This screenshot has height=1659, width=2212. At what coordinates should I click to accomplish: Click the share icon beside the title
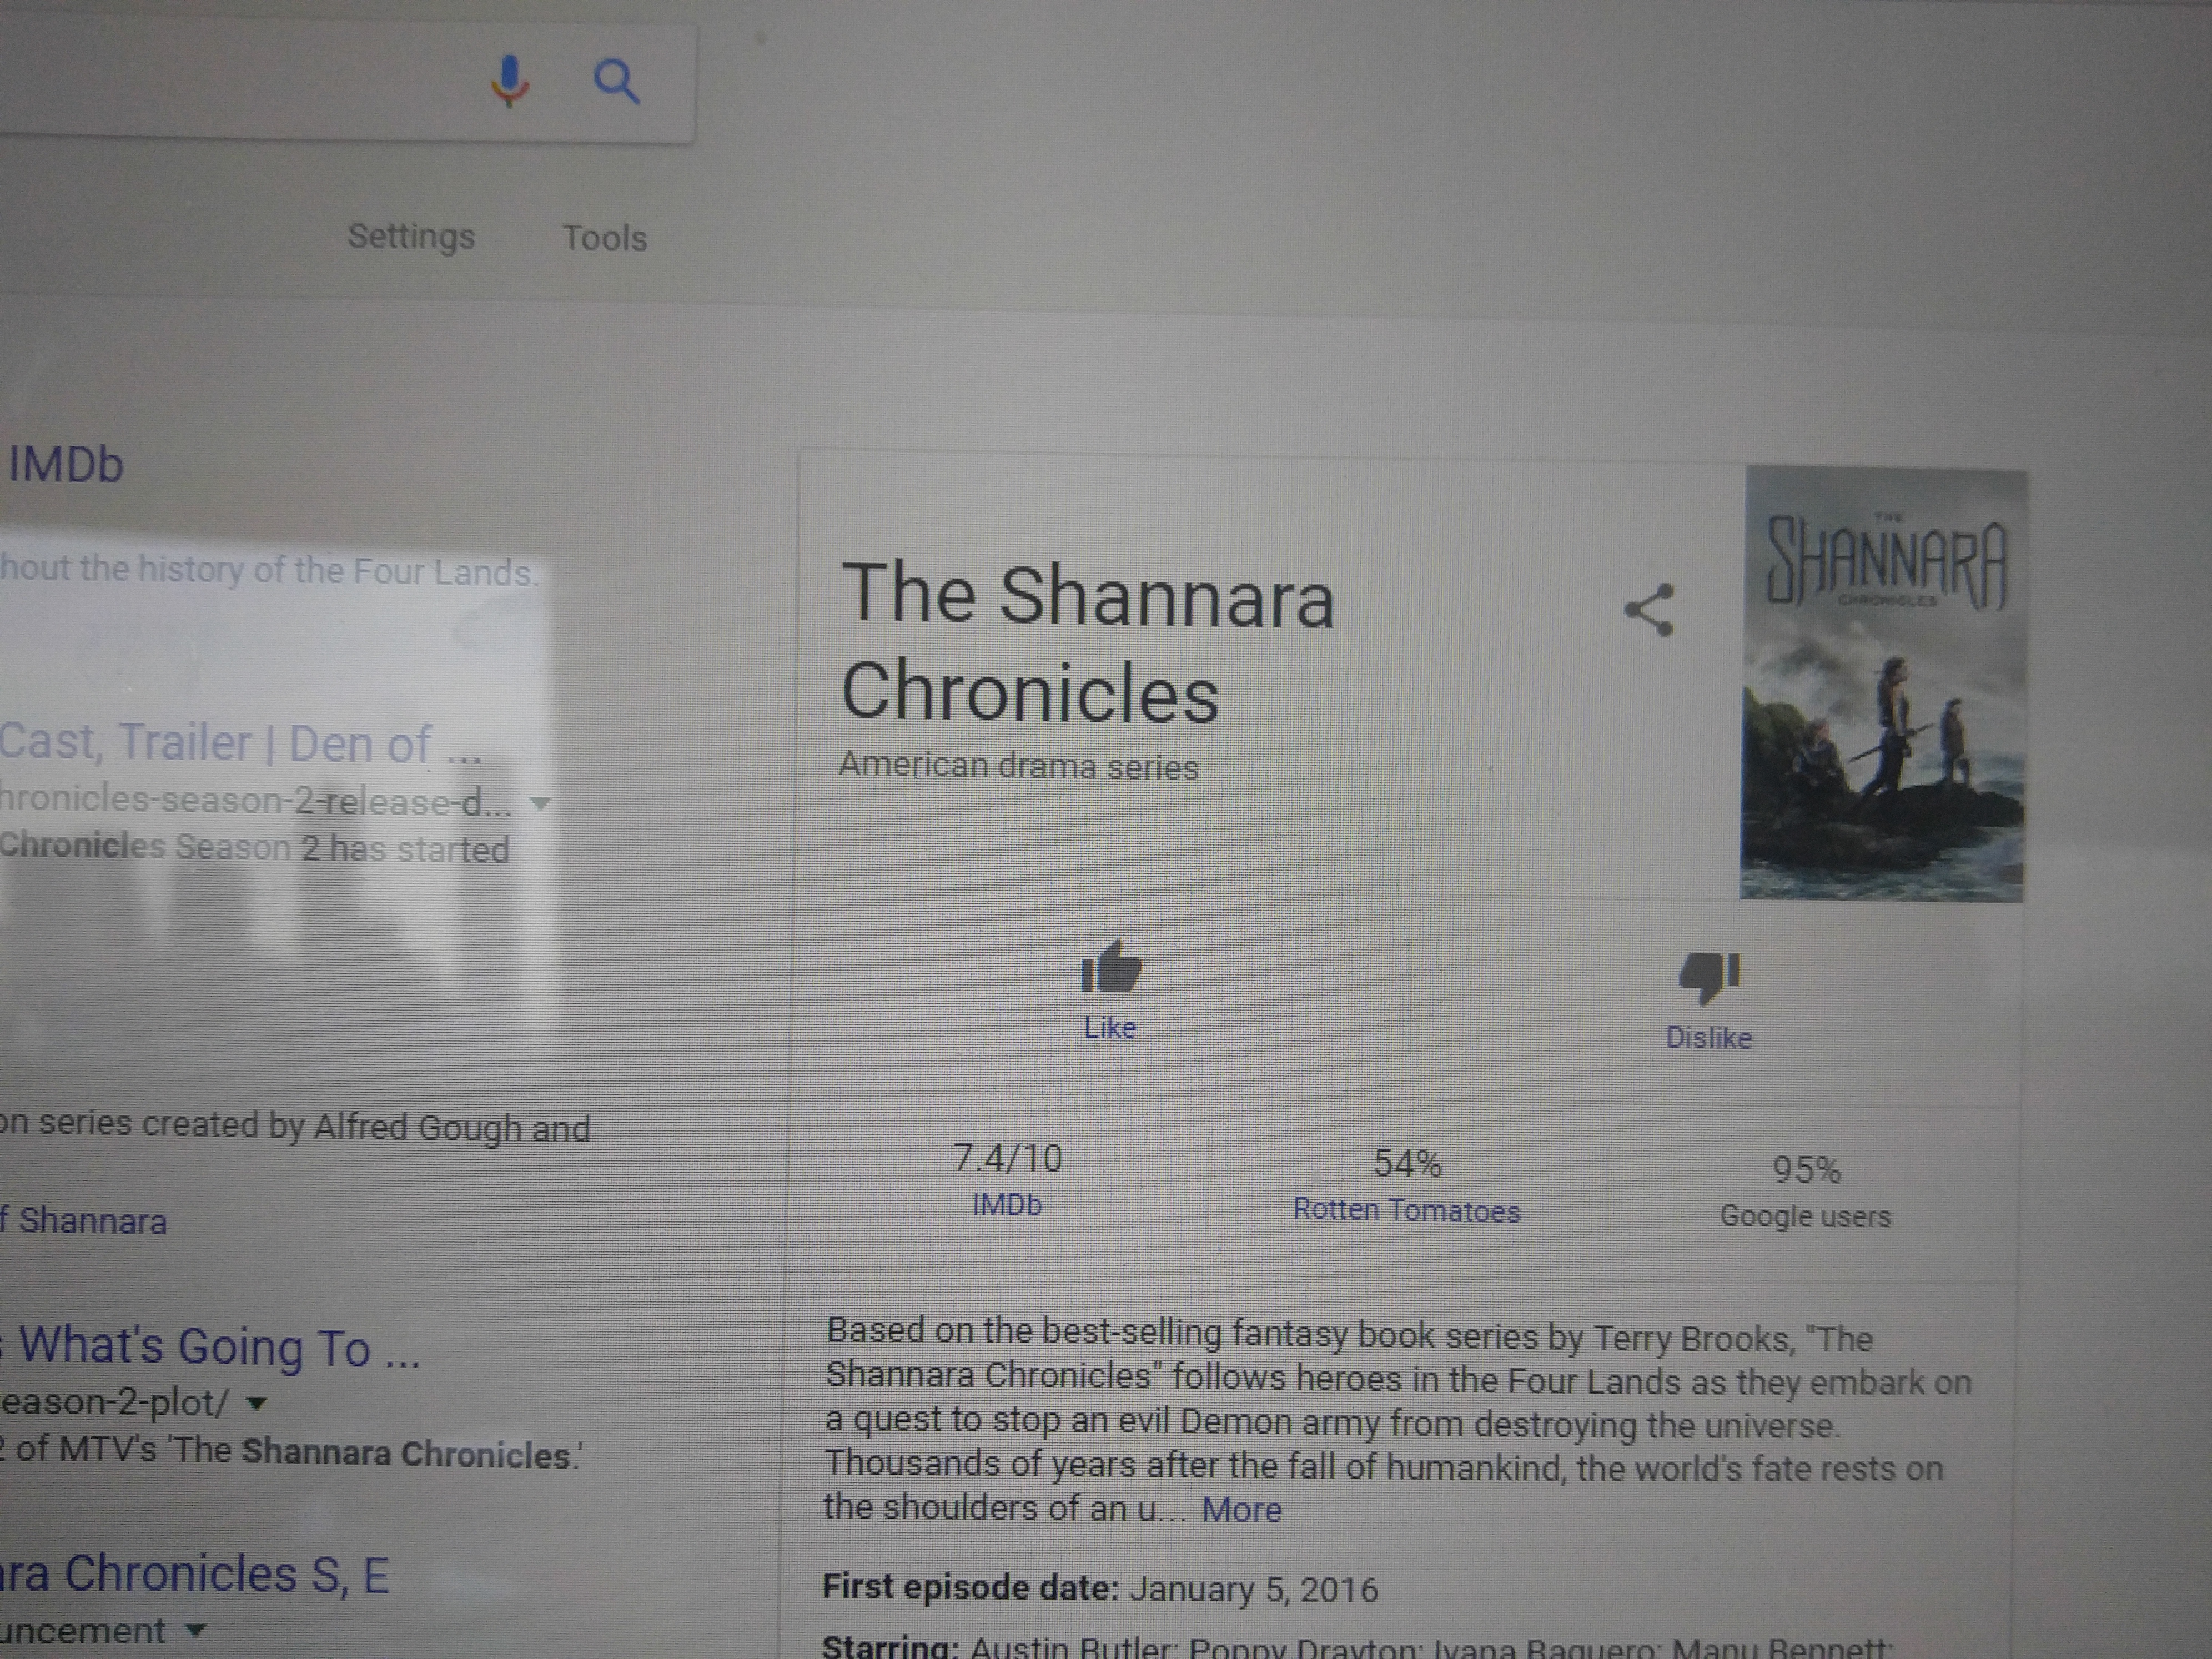[x=1649, y=610]
